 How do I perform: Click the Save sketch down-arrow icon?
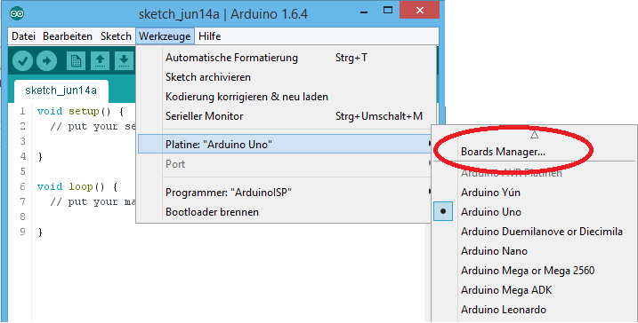tap(124, 61)
